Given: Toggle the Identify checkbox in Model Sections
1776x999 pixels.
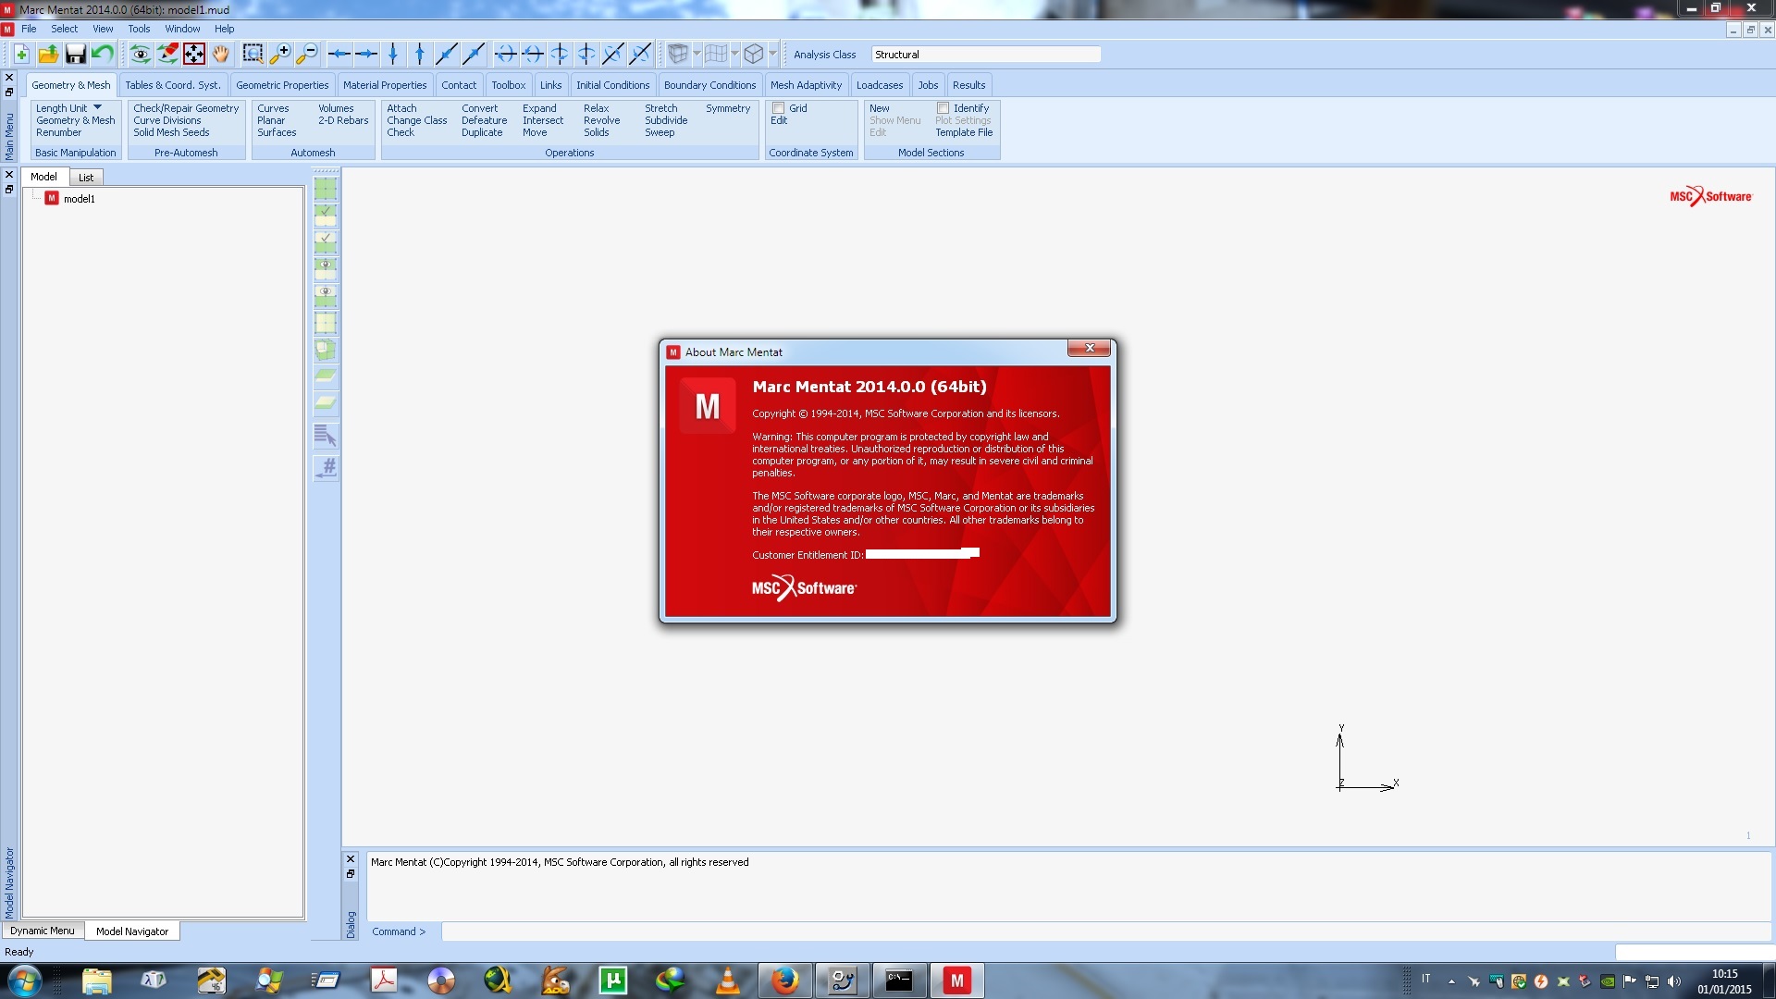Looking at the screenshot, I should pyautogui.click(x=942, y=107).
